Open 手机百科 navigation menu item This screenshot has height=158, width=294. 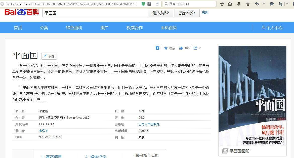pos(169,28)
